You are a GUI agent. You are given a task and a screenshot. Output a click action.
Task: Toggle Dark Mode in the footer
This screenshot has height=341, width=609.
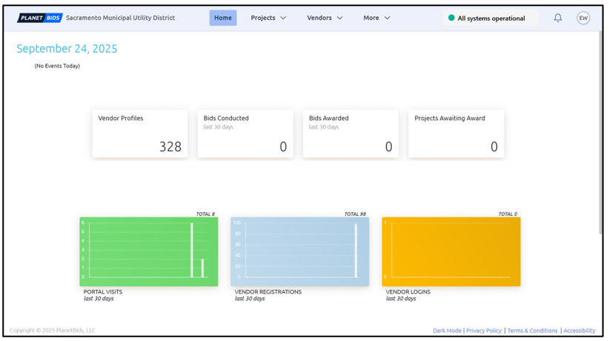[447, 331]
